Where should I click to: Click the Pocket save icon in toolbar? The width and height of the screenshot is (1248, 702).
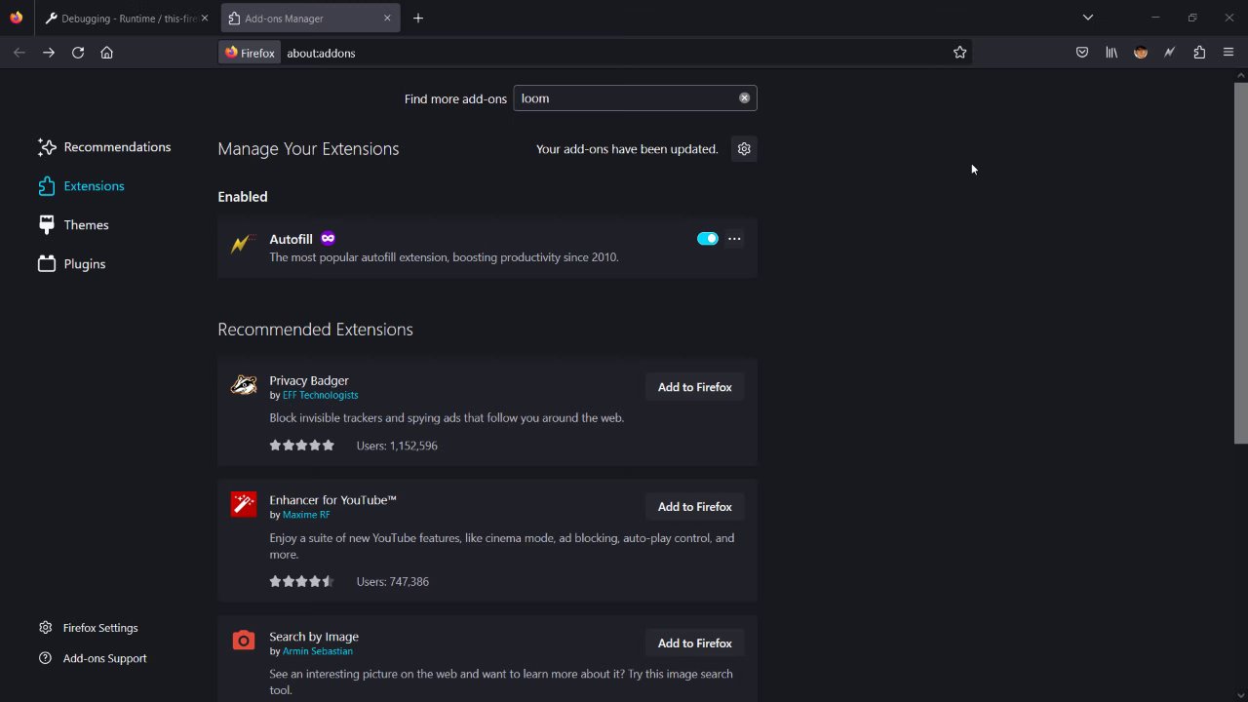[1082, 53]
